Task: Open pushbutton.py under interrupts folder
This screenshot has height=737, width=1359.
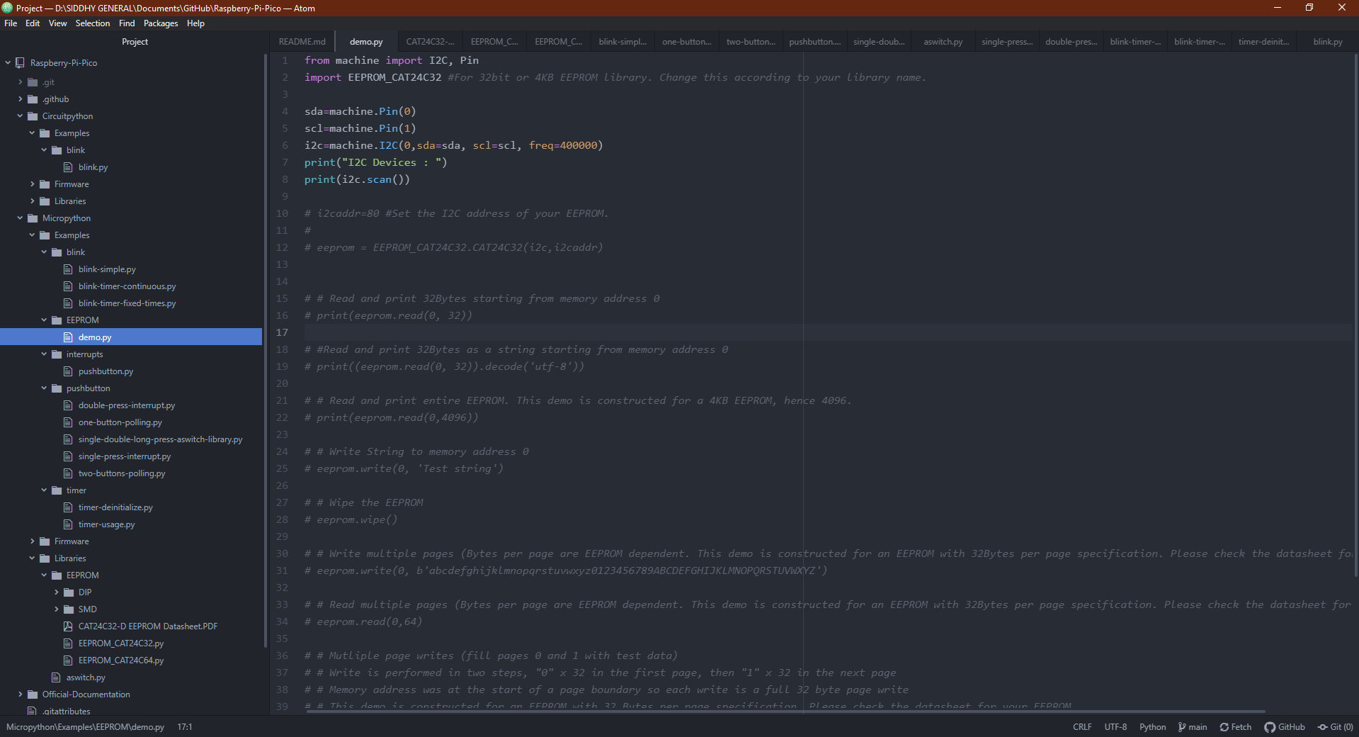Action: 105,371
